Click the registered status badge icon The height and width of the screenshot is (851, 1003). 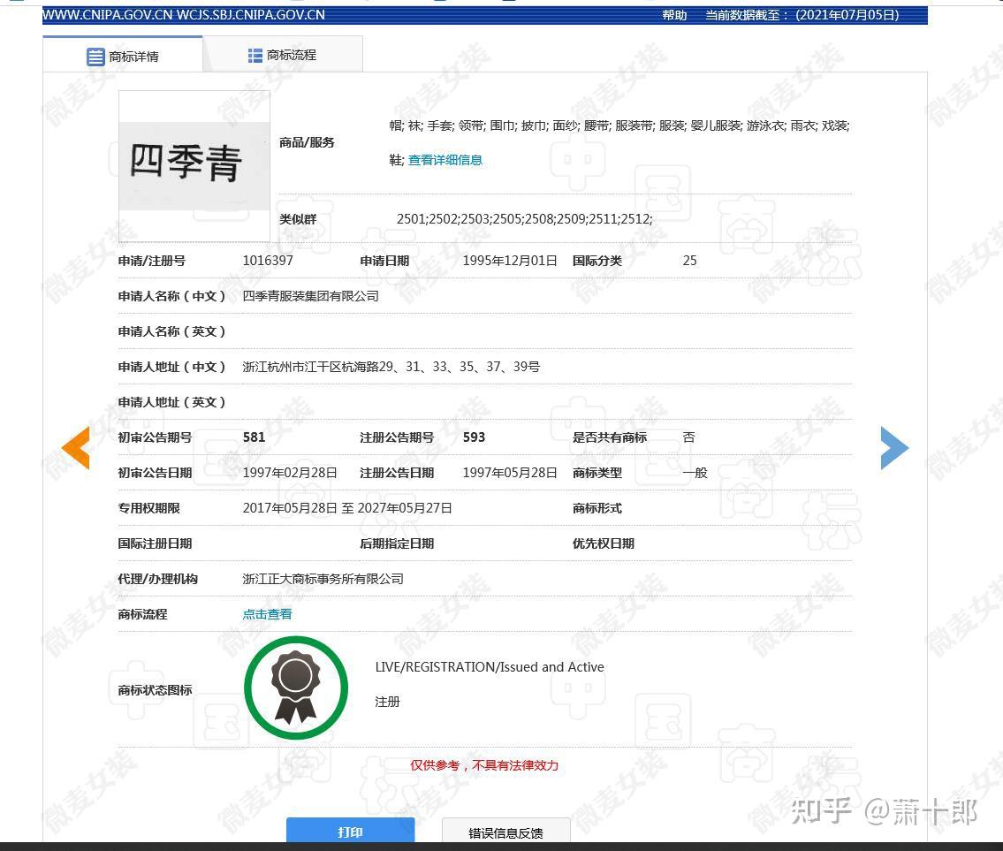295,688
